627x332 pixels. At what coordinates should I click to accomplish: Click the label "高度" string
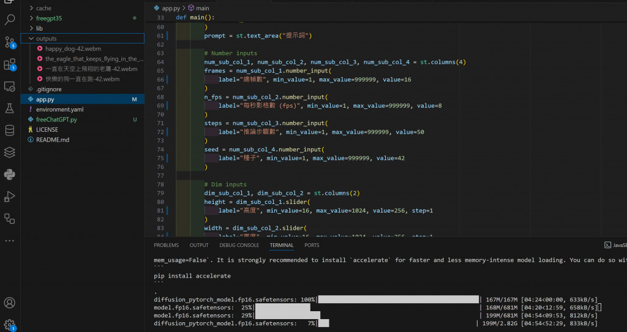pyautogui.click(x=250, y=210)
